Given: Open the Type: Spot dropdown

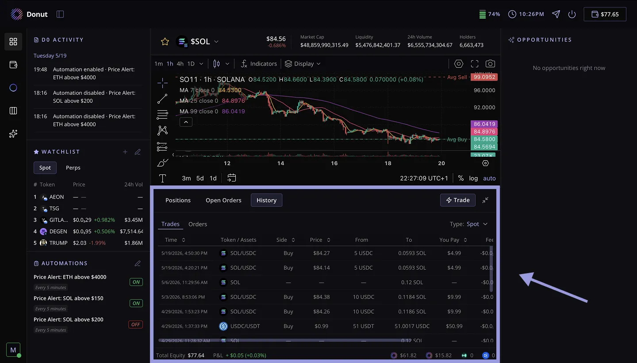Looking at the screenshot, I should point(469,224).
